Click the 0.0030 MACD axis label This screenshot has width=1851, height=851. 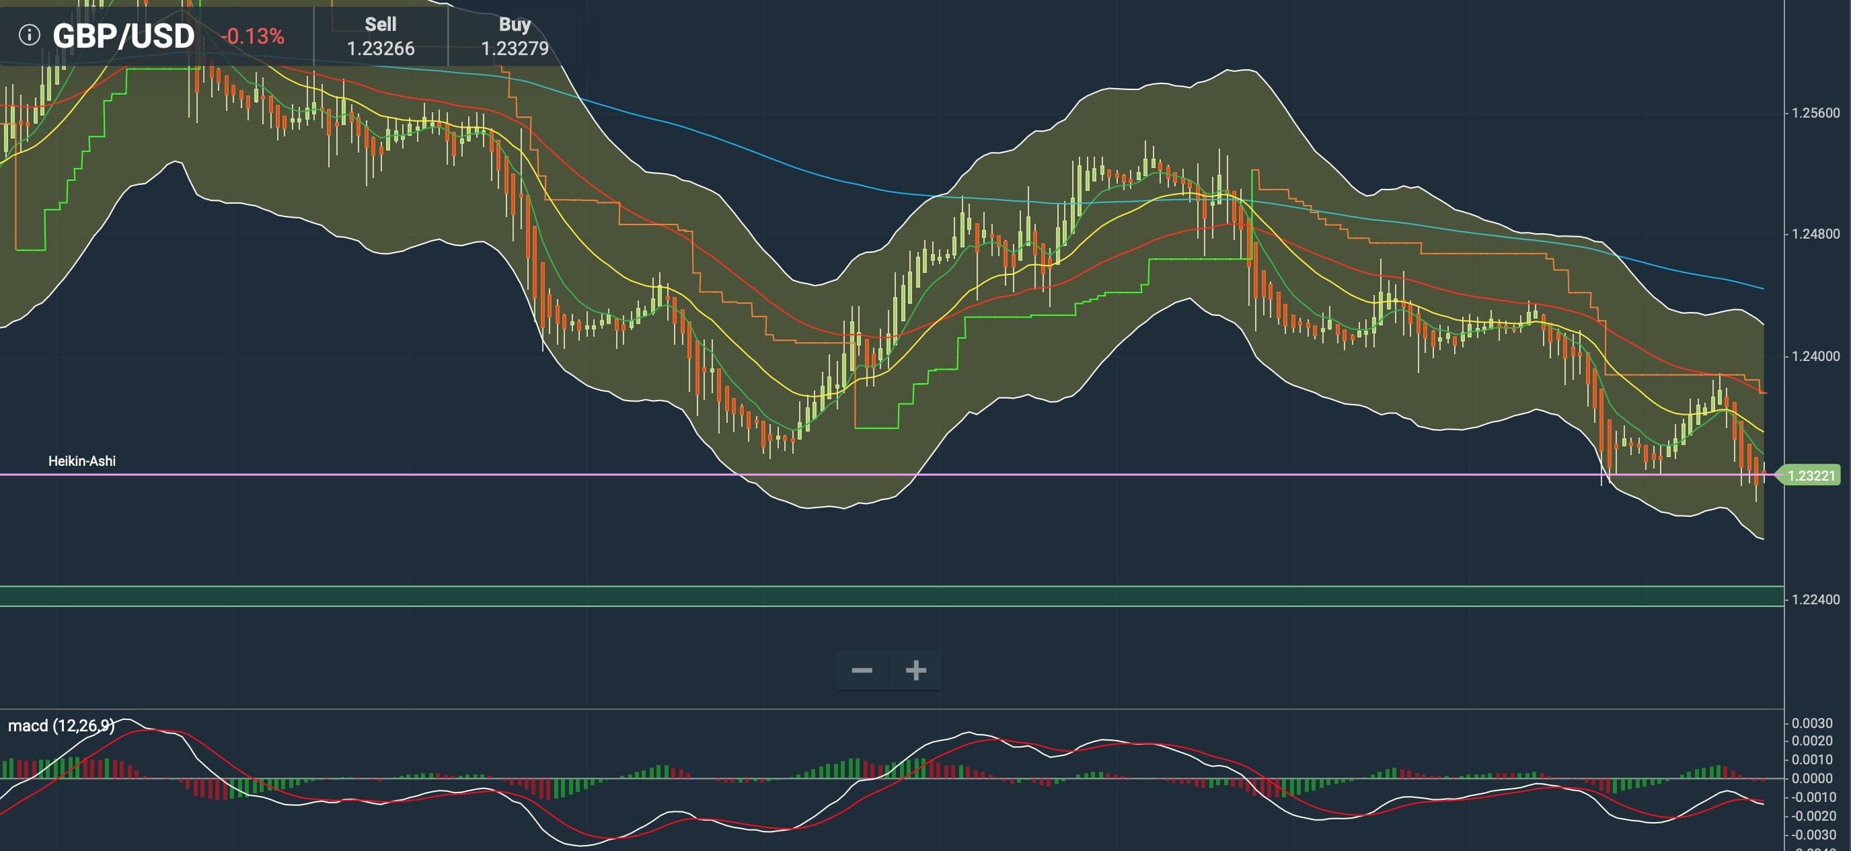[1812, 723]
